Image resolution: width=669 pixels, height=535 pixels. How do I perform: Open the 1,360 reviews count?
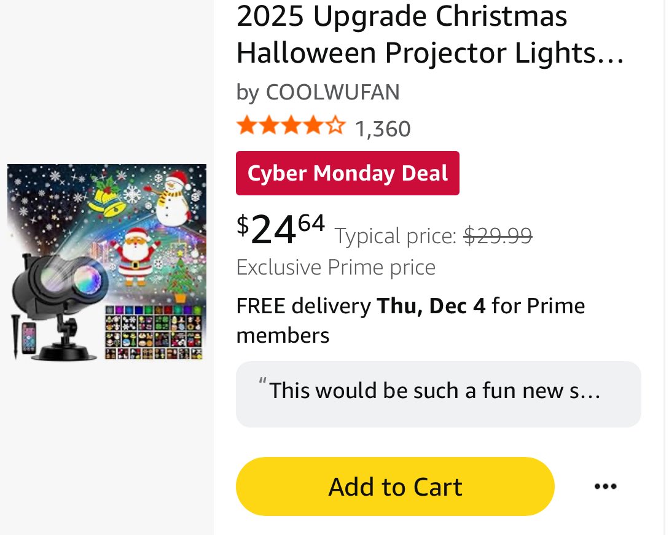[383, 129]
